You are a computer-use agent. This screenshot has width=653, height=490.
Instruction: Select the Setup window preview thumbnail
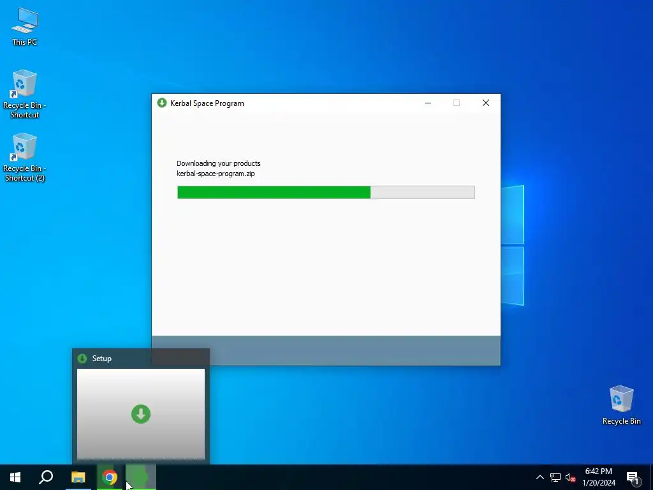(x=141, y=413)
